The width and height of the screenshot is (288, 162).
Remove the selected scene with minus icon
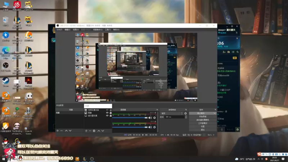tap(62, 131)
